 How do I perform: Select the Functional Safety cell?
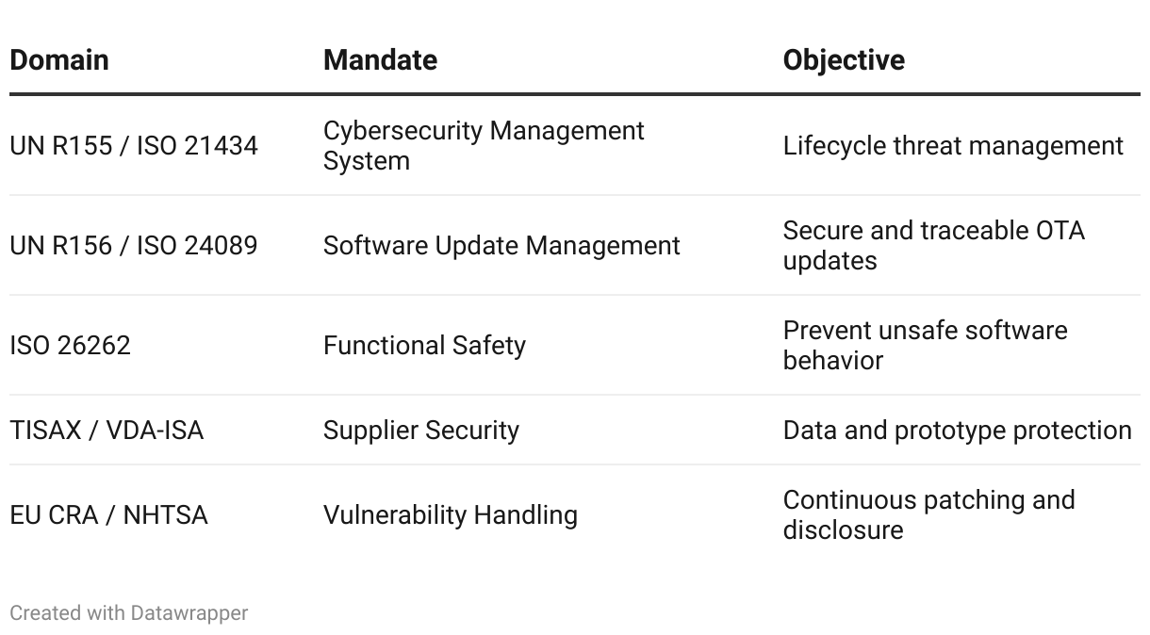424,346
